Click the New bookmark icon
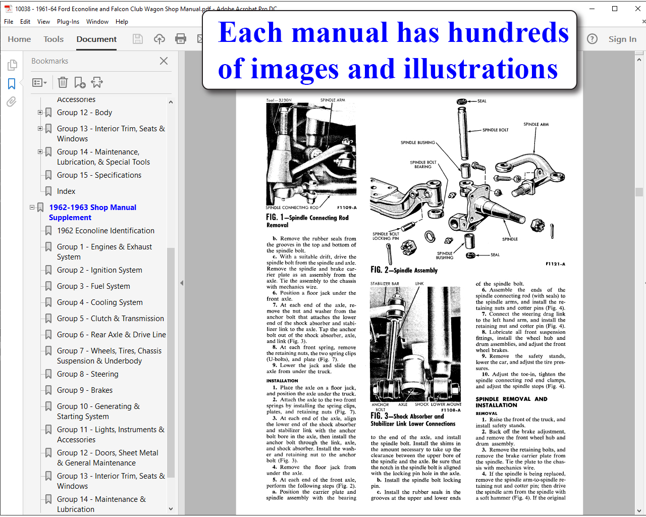Image resolution: width=646 pixels, height=517 pixels. 80,82
